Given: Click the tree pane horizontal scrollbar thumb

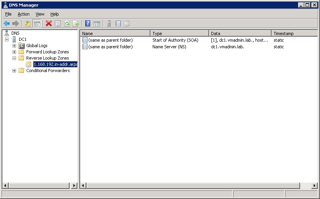Looking at the screenshot, I should point(39,186).
